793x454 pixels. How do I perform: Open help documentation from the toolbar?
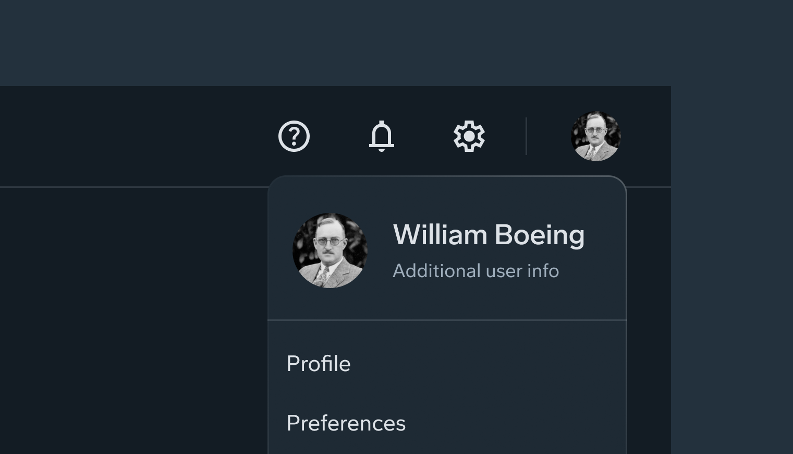(x=294, y=136)
